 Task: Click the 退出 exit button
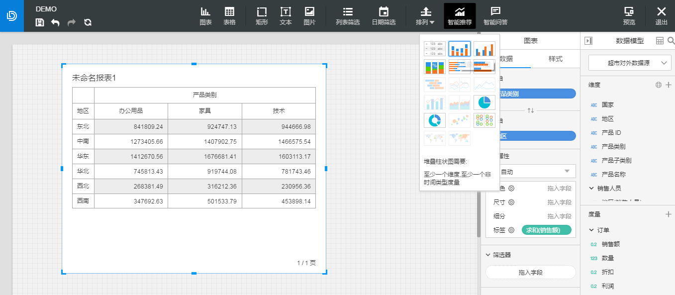pyautogui.click(x=661, y=16)
